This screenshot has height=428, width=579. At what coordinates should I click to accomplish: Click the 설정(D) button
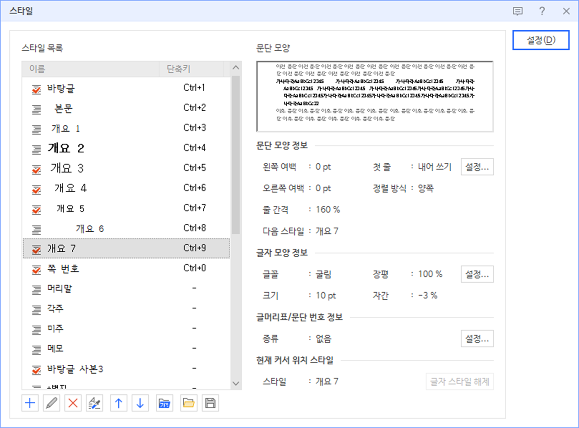pyautogui.click(x=541, y=40)
